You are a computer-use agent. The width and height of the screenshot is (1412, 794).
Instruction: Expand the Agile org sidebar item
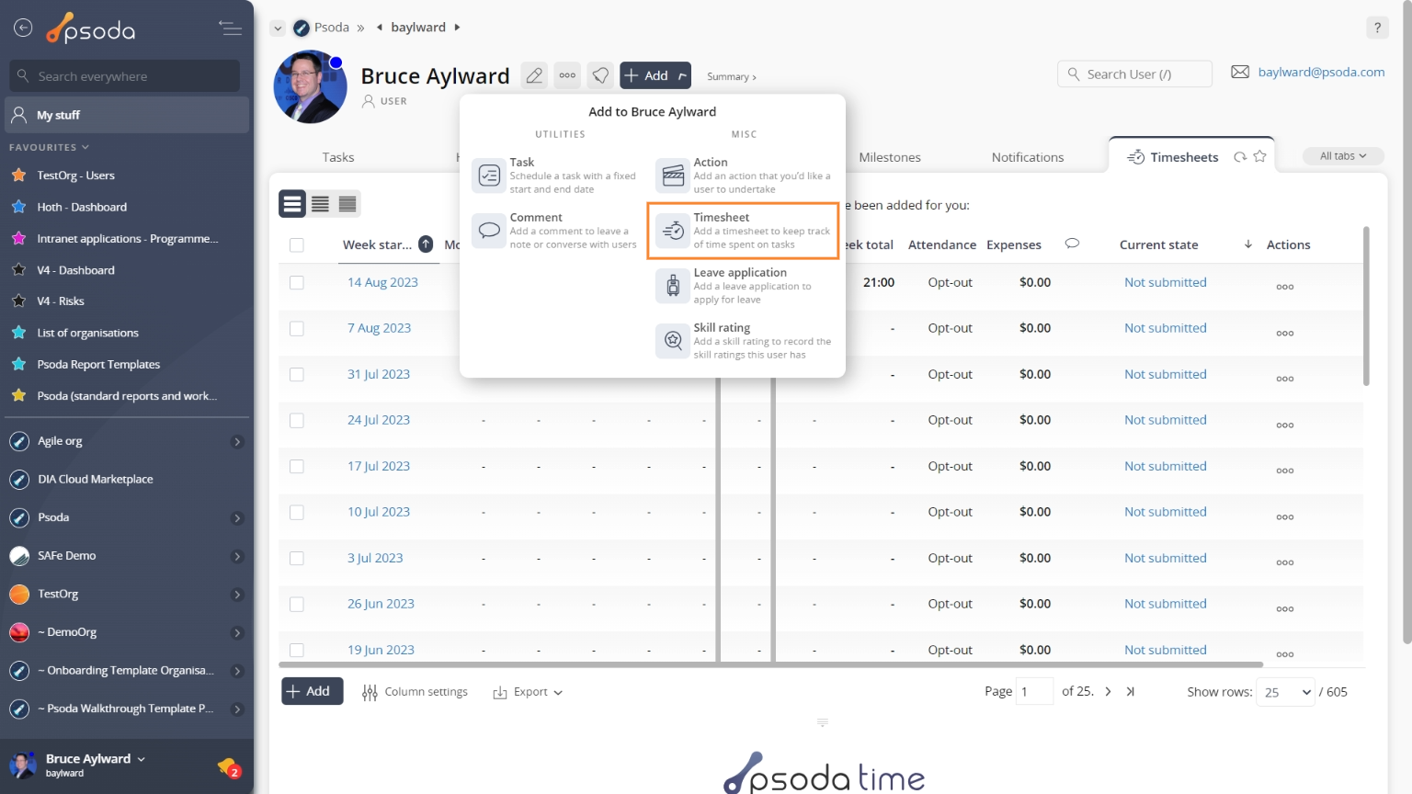pyautogui.click(x=237, y=442)
